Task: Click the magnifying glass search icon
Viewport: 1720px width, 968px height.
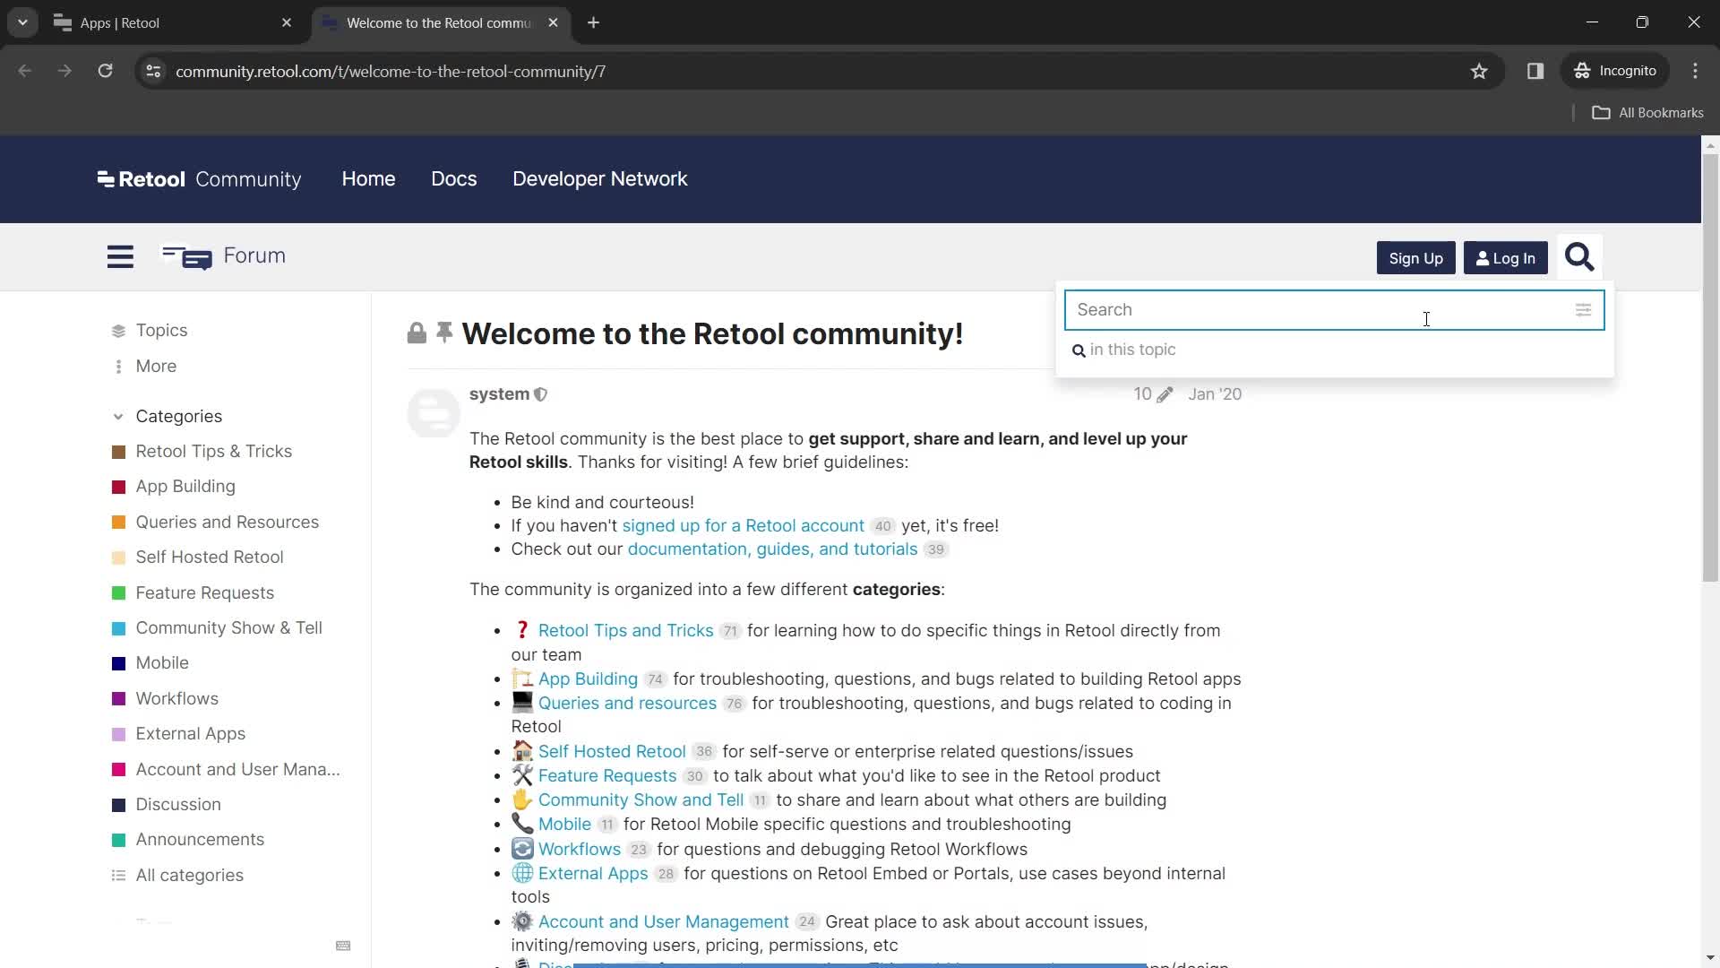Action: click(1579, 257)
